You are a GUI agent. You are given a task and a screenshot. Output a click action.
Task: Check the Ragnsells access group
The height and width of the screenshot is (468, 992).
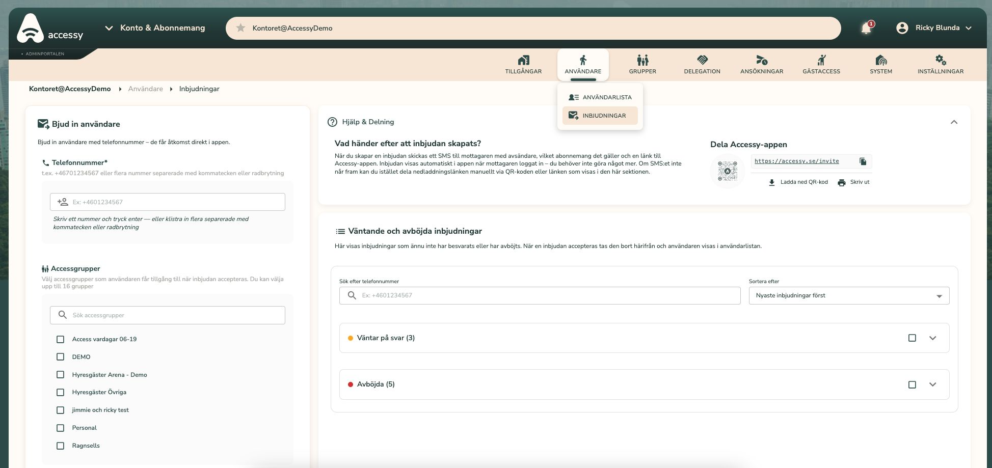(60, 446)
